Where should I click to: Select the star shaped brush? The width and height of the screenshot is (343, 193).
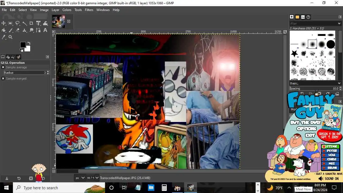coord(294,53)
